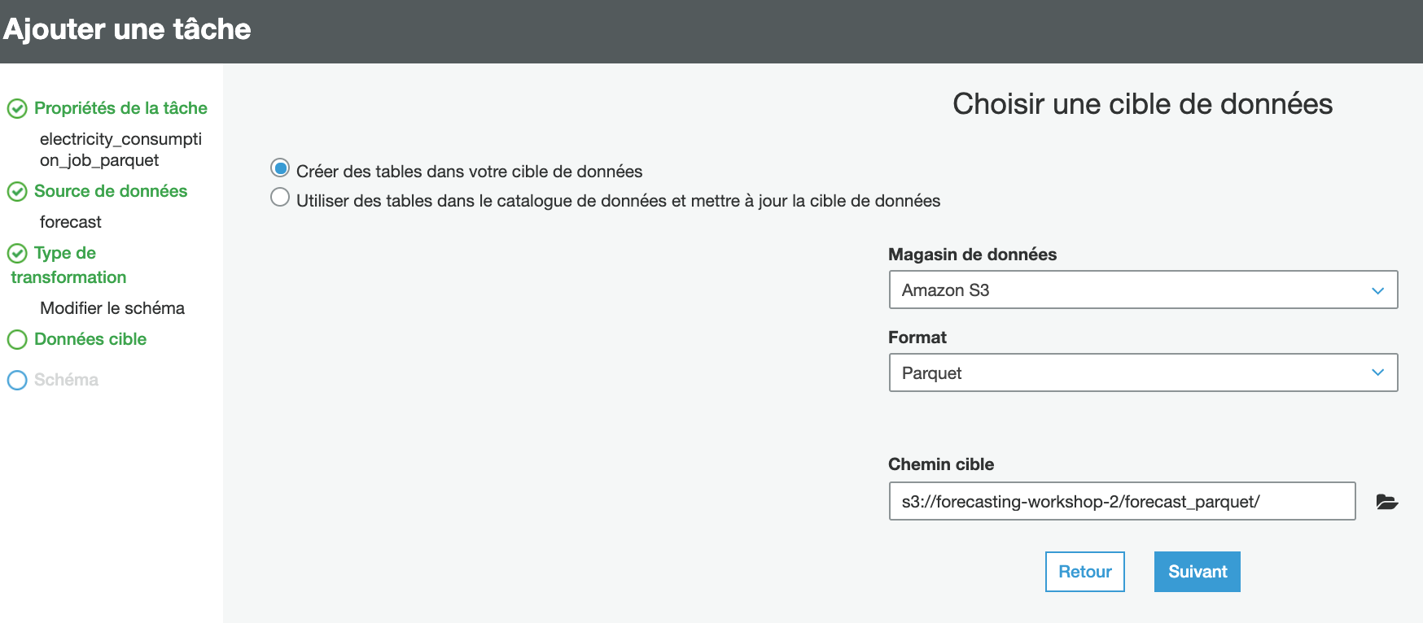The image size is (1423, 623).
Task: Click the circle icon beside Schéma
Action: 17,381
